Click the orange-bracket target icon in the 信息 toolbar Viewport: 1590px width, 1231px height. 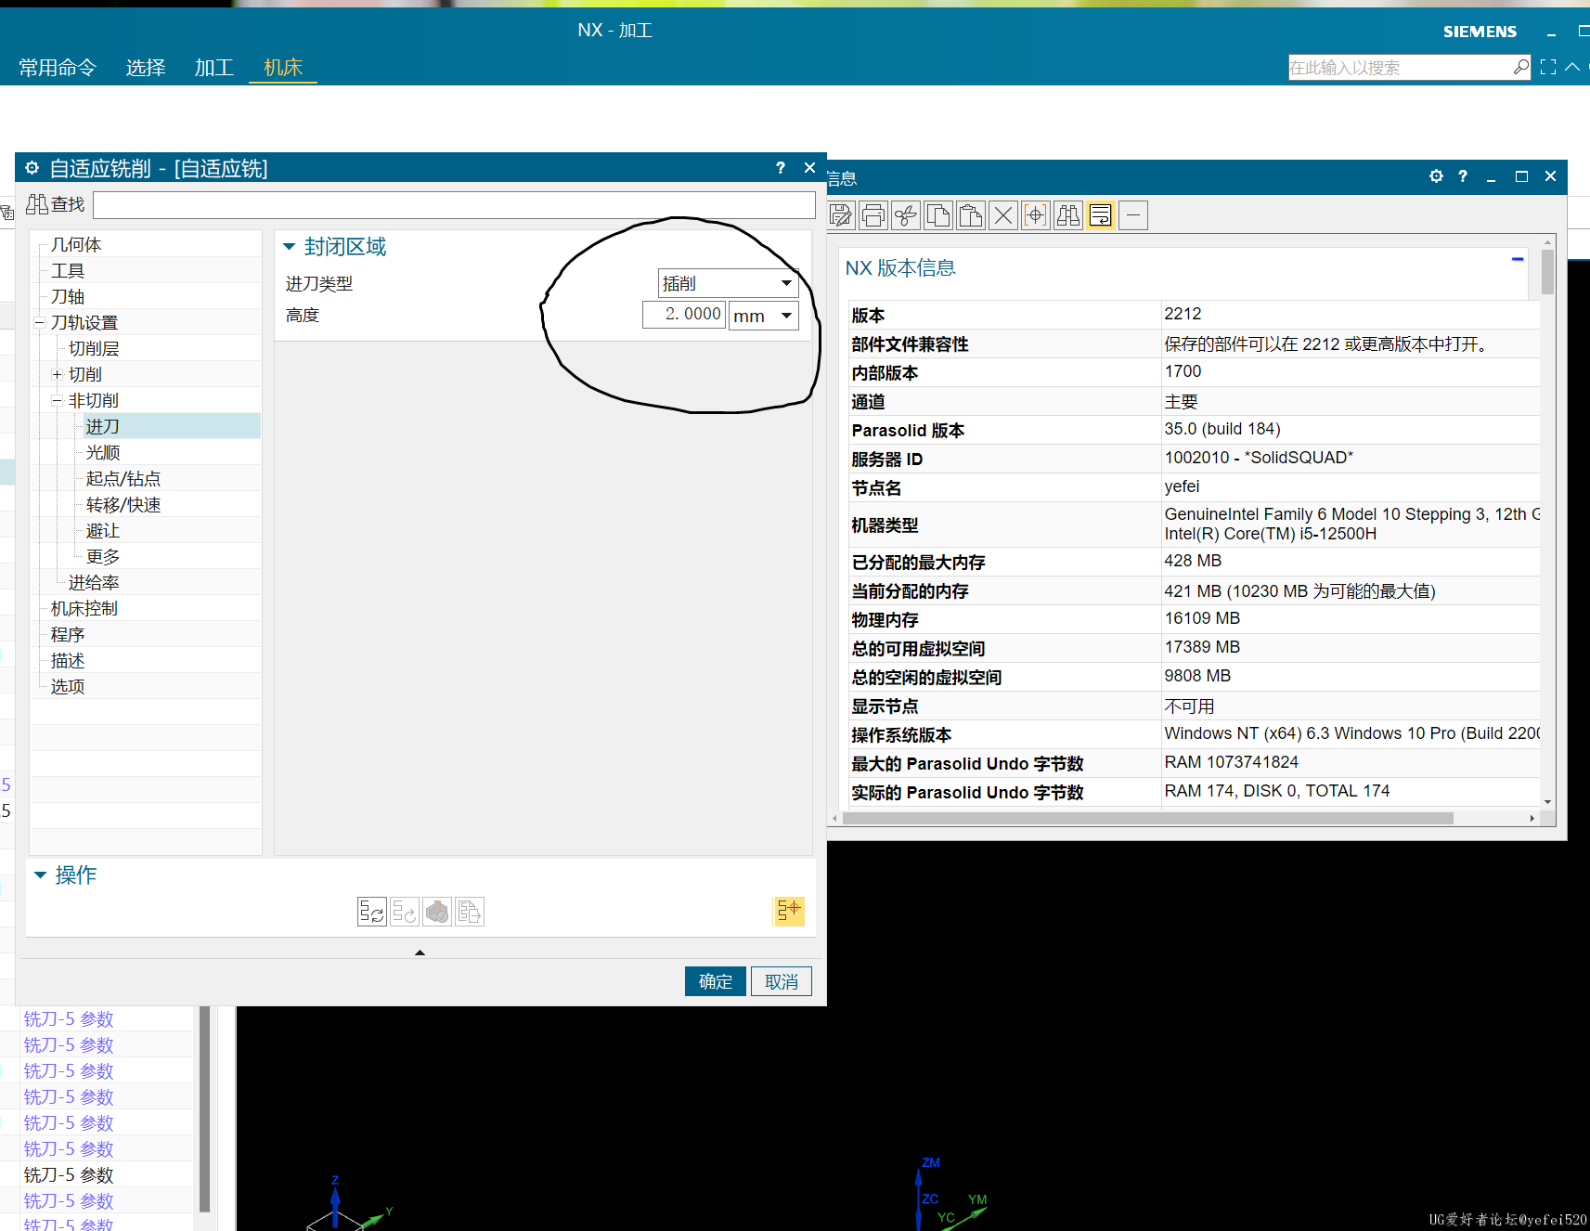coord(1036,215)
